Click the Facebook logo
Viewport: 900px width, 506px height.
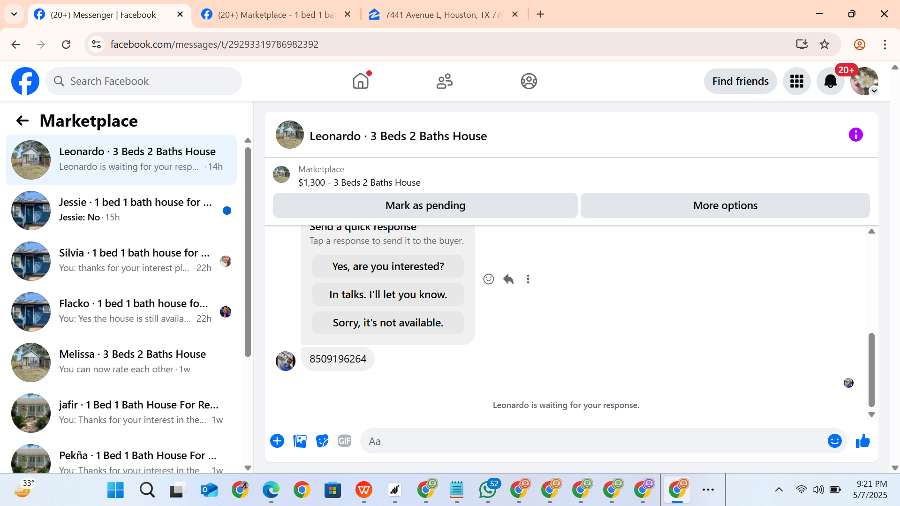pos(25,81)
